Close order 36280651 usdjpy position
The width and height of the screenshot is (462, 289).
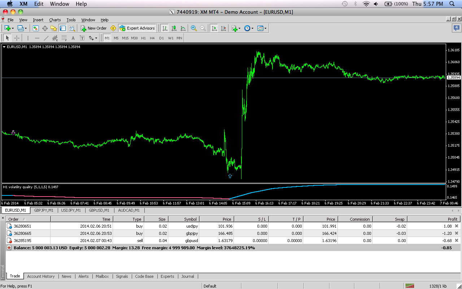tap(456, 226)
